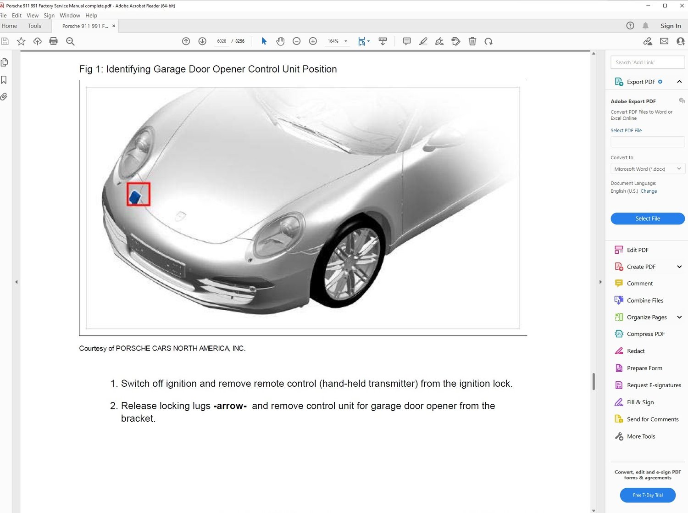
Task: Click the vertical scrollbar thumb
Action: coord(594,382)
